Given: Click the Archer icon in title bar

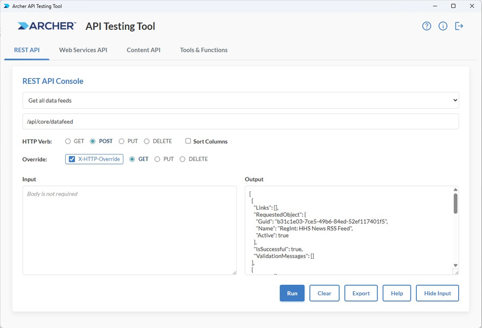Looking at the screenshot, I should pyautogui.click(x=6, y=6).
